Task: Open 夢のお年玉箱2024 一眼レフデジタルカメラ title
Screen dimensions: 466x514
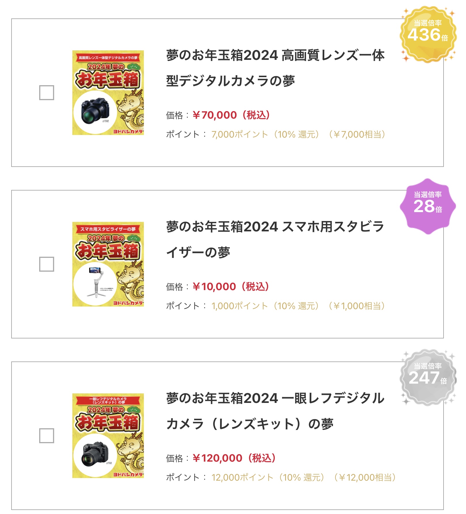Action: tap(275, 411)
